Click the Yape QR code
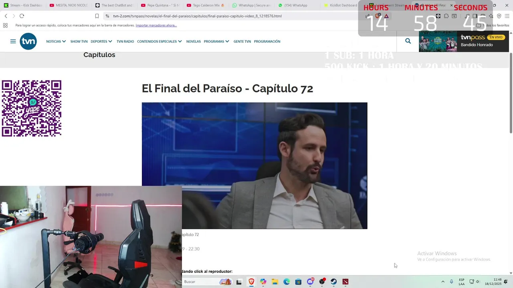The width and height of the screenshot is (513, 288). 32,108
